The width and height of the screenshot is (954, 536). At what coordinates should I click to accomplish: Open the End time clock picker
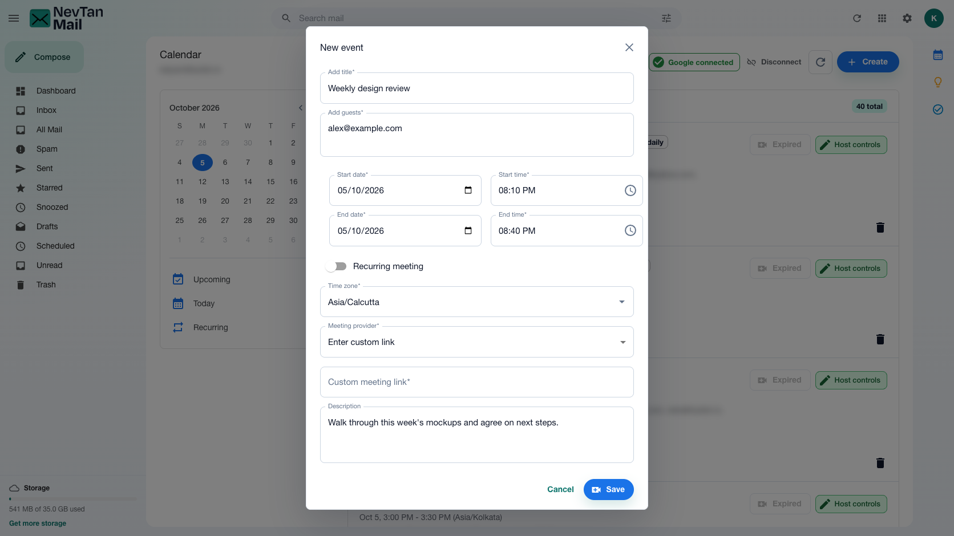pyautogui.click(x=630, y=230)
